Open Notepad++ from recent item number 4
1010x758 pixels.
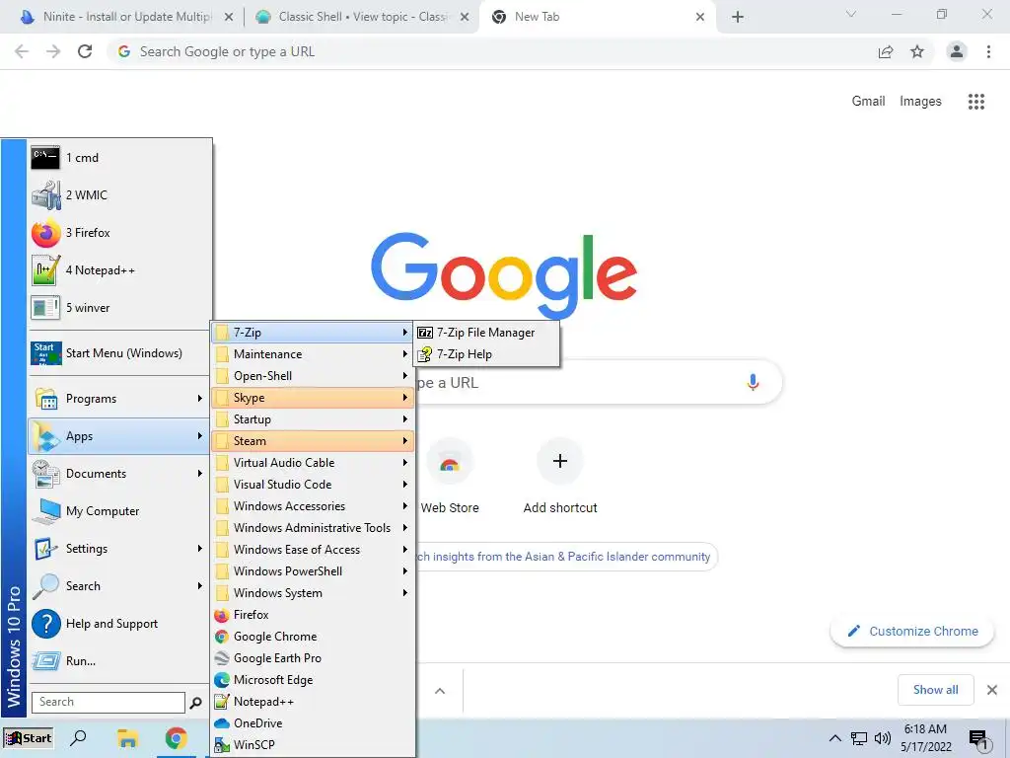[119, 270]
